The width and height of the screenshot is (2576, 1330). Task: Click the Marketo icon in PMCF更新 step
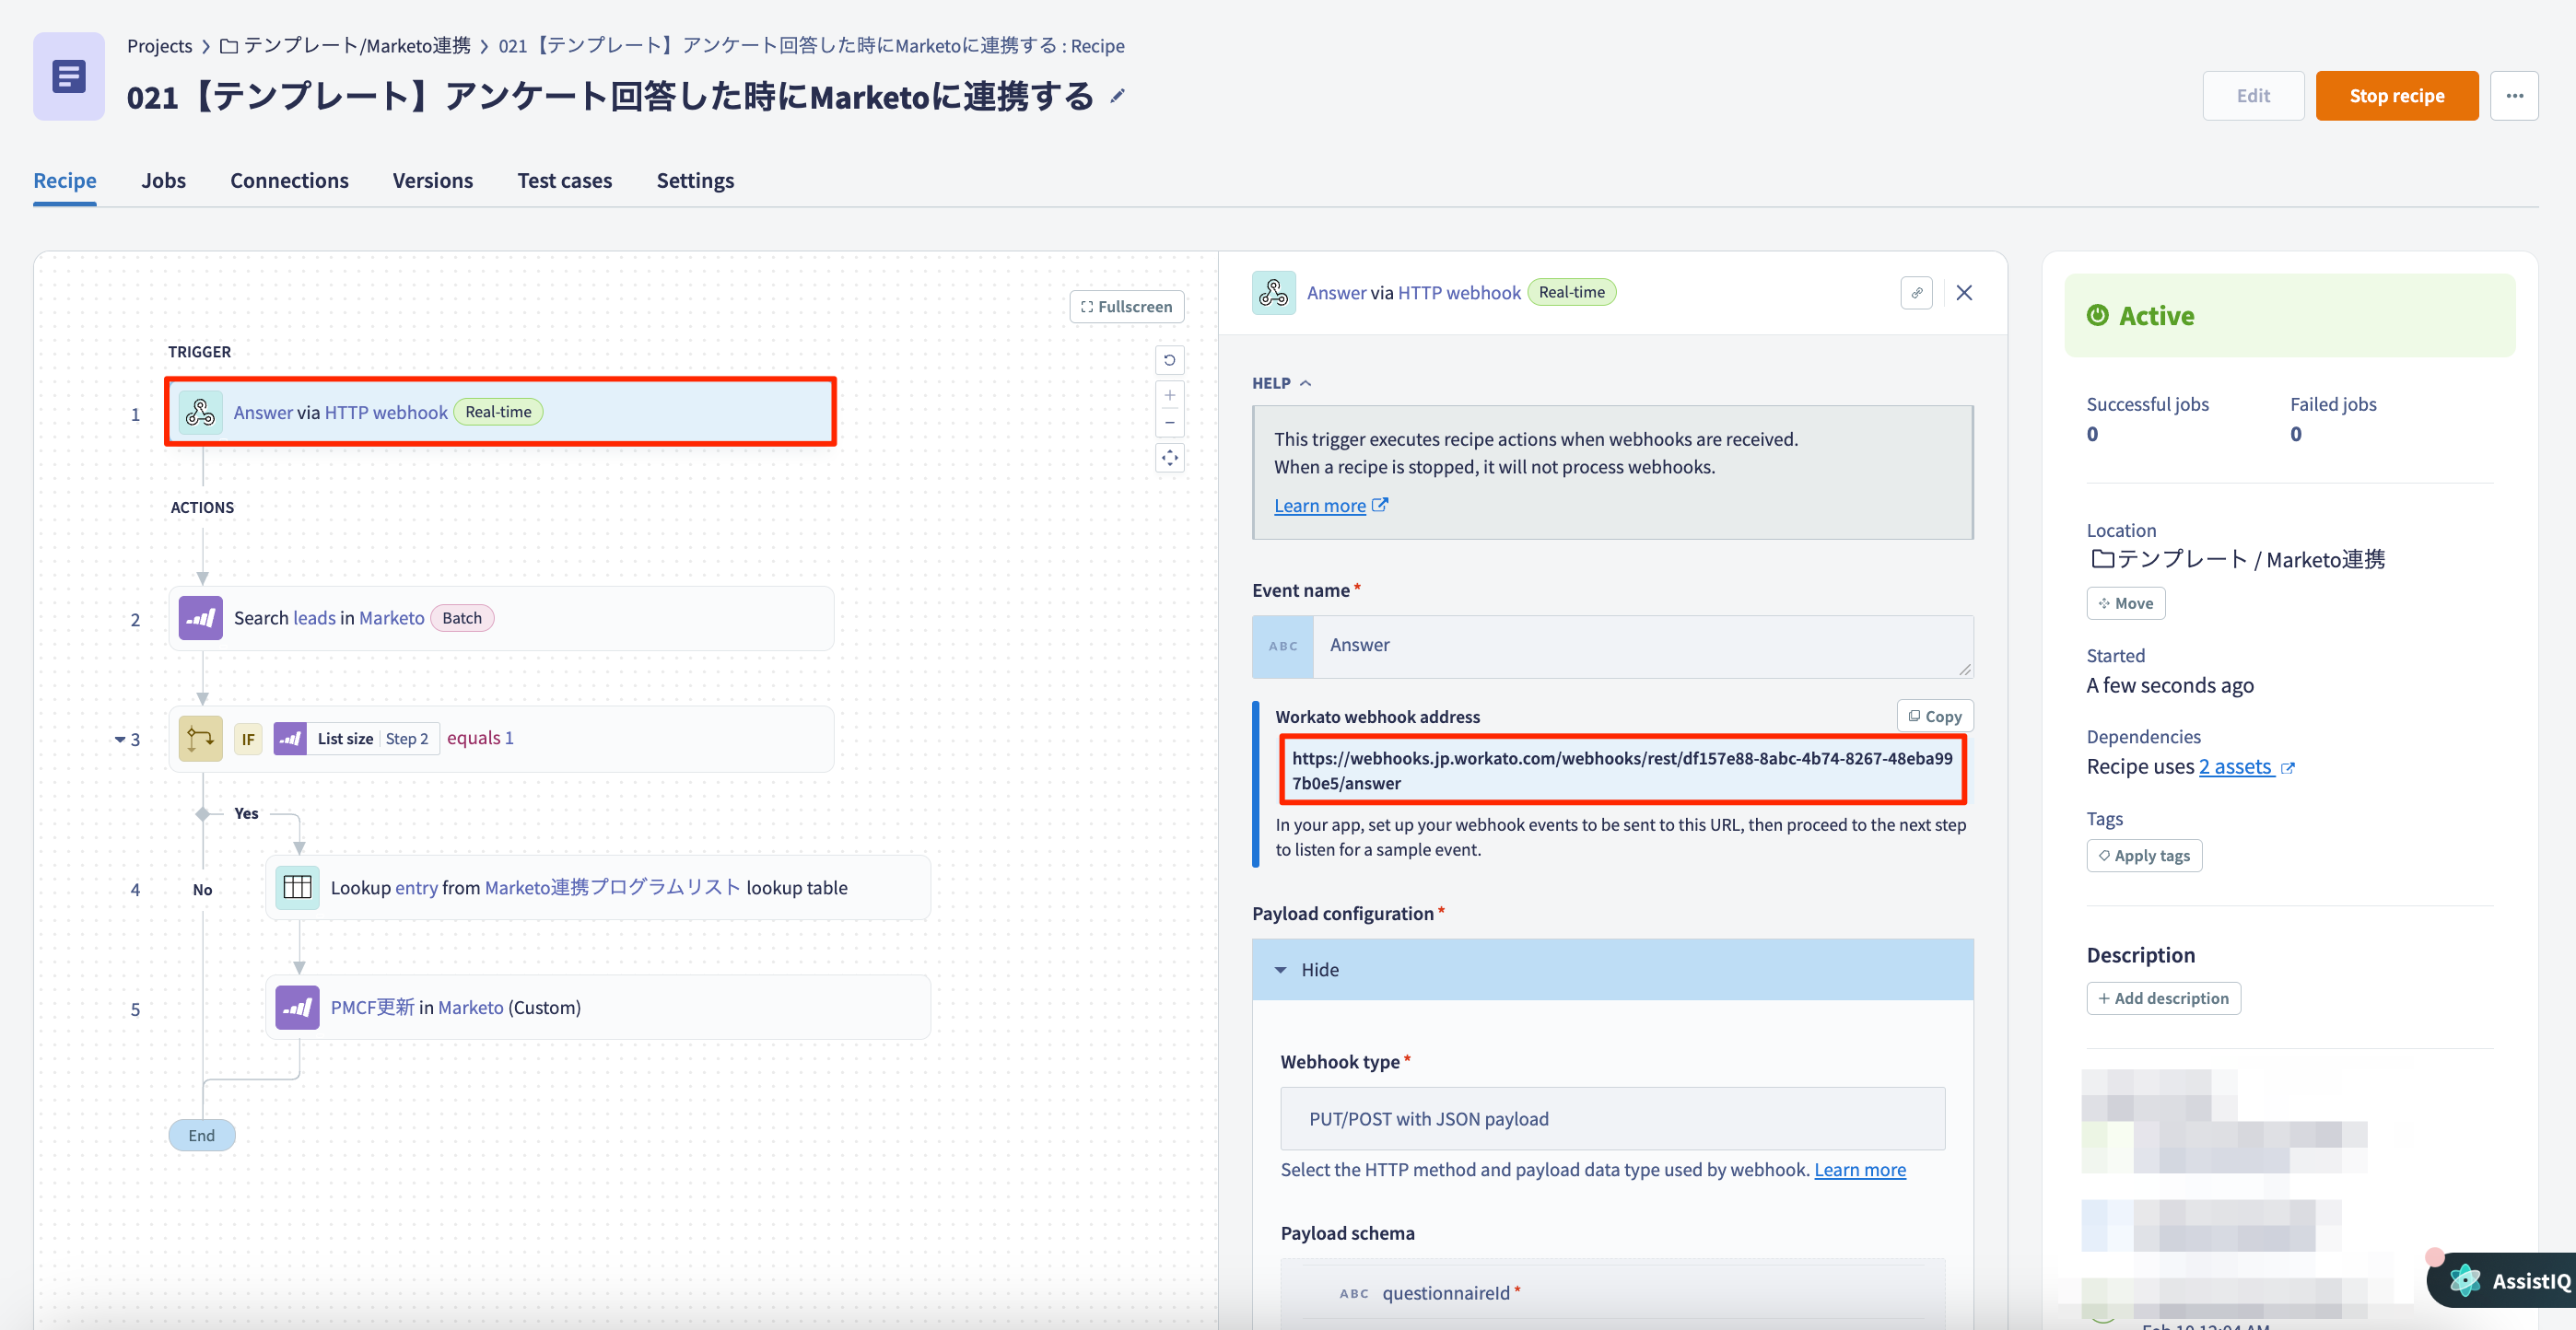pyautogui.click(x=297, y=1007)
